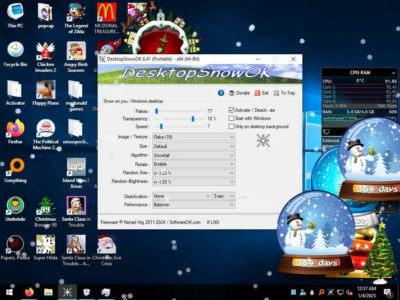Viewport: 400px width, 300px height.
Task: Open the Size dropdown showing Default
Action: tap(194, 146)
